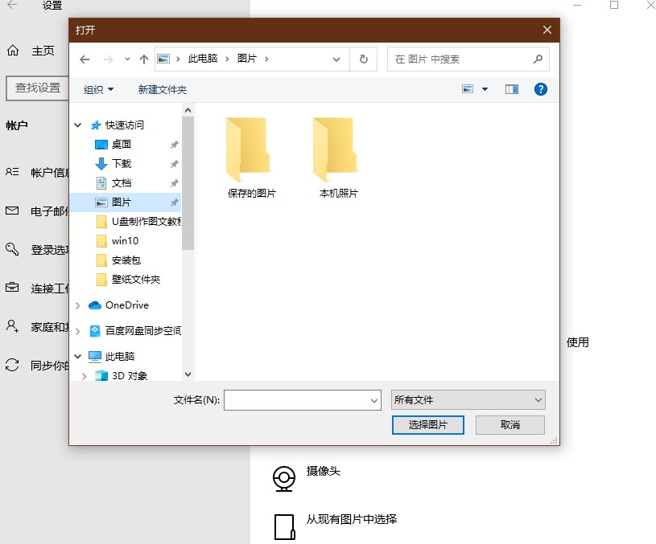Go back using the dialog's back arrow
Screen dimensions: 656x544
(x=85, y=59)
